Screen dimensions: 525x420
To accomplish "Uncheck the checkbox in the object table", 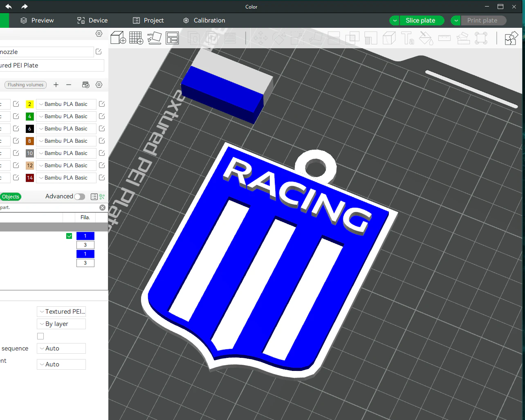I will (x=69, y=236).
